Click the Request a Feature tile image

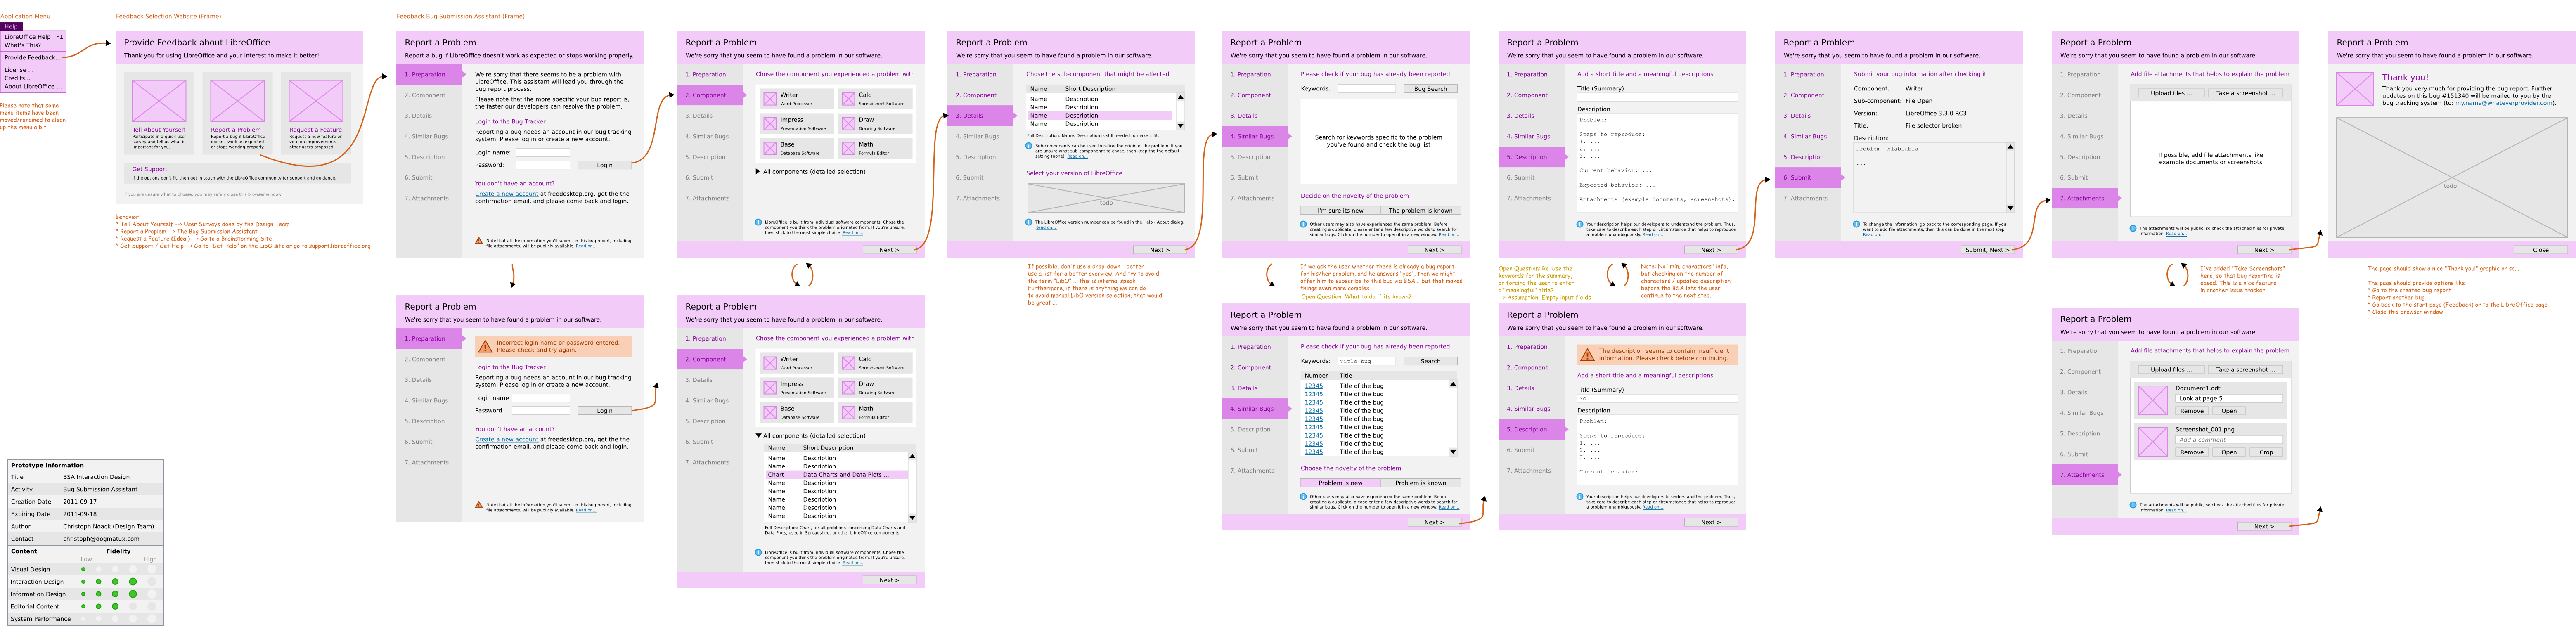[x=315, y=101]
